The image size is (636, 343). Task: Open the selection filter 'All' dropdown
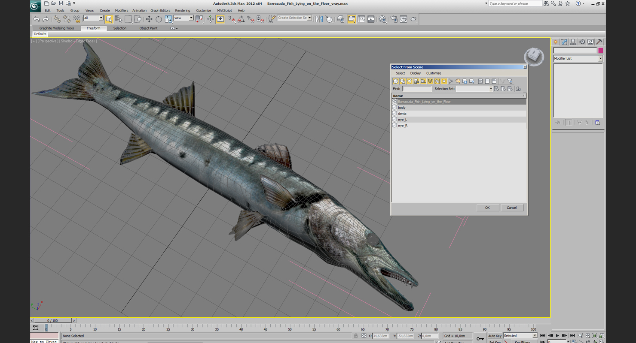[x=93, y=18]
